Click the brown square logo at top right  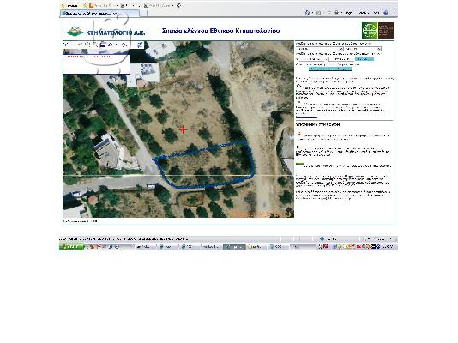(386, 30)
